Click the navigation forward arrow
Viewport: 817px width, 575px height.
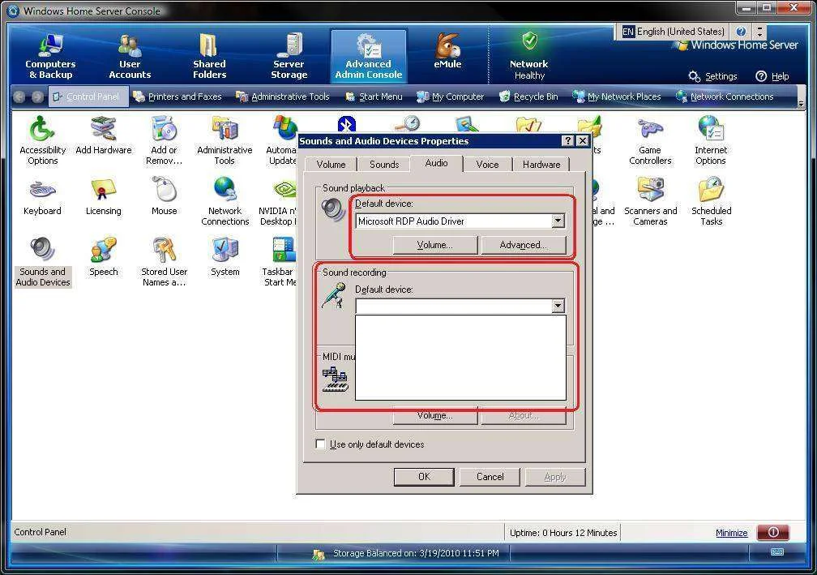pos(37,97)
